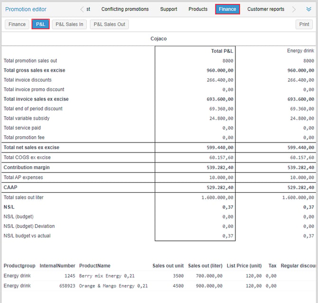Viewport: 318px width, 303px height.
Task: Click sales out unit value 3500
Action: click(178, 276)
